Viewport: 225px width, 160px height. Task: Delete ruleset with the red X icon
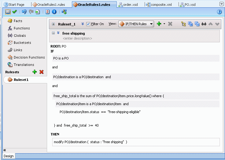(x=42, y=72)
